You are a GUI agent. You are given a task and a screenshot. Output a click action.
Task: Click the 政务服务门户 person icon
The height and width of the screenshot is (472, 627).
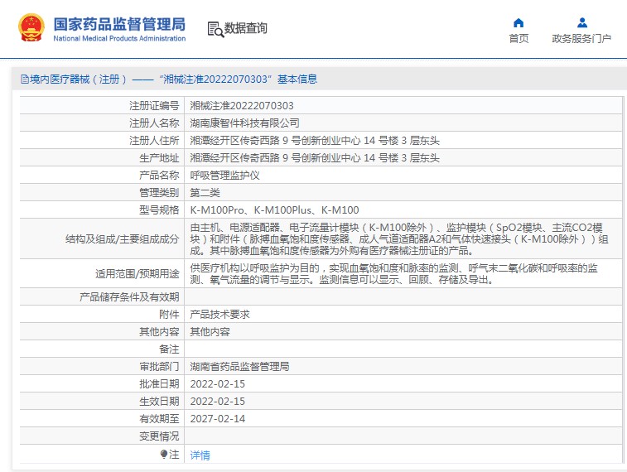pos(581,22)
